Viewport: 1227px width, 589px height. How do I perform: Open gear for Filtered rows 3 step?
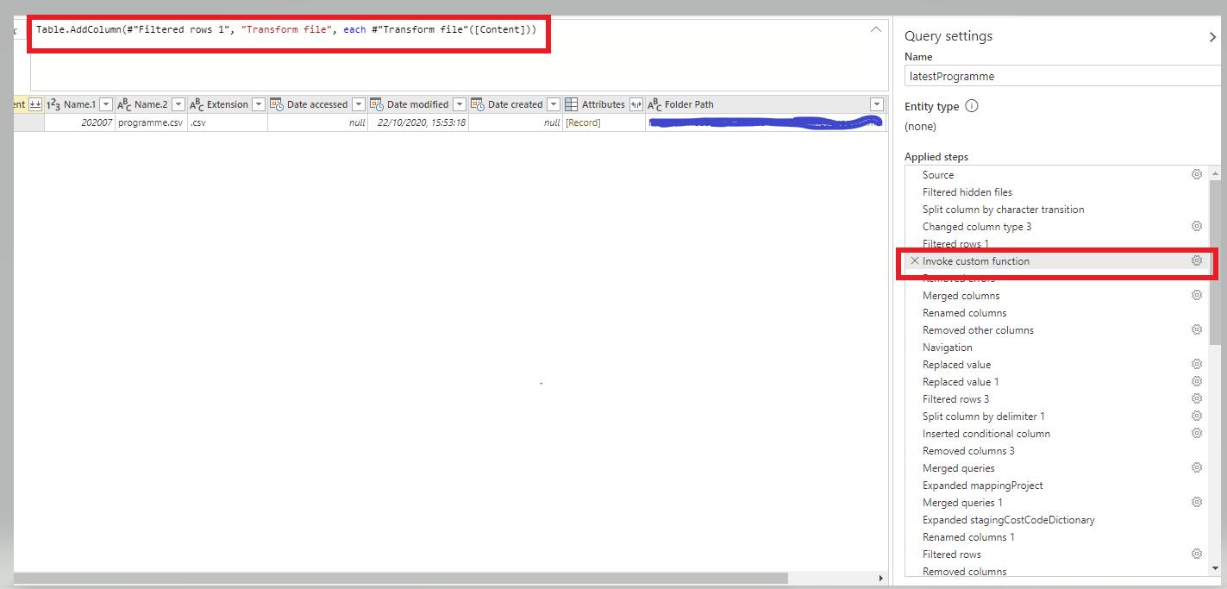pyautogui.click(x=1197, y=398)
